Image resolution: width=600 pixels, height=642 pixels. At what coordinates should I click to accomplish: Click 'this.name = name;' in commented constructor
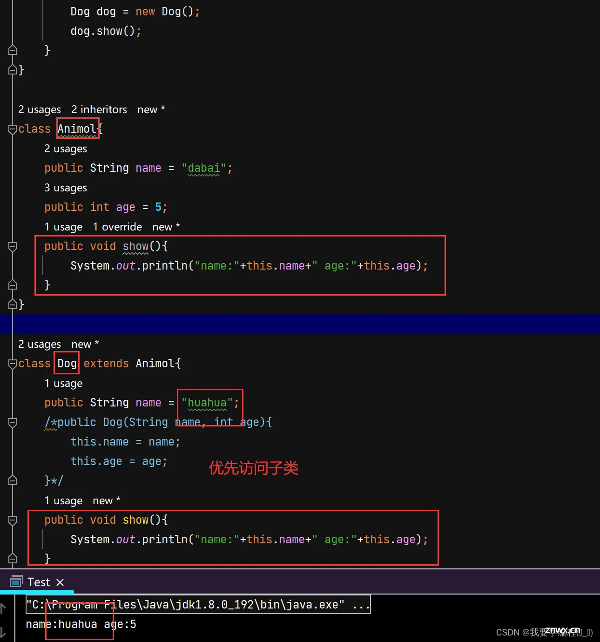125,442
